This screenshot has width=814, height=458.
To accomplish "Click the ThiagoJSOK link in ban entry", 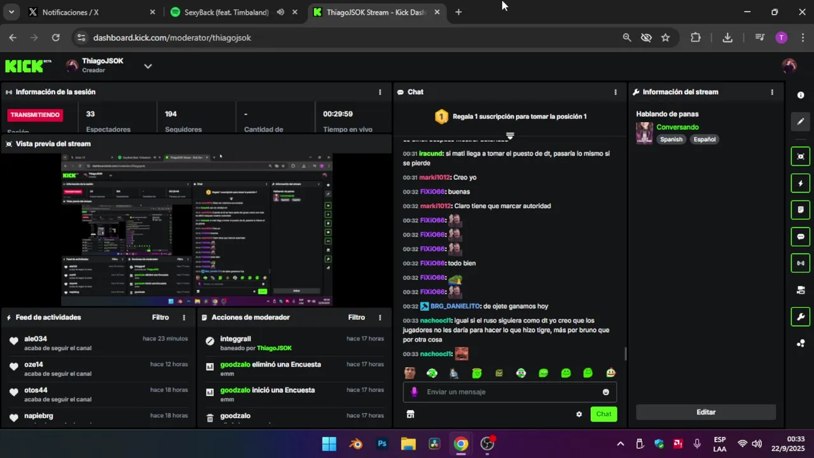I will coord(274,348).
